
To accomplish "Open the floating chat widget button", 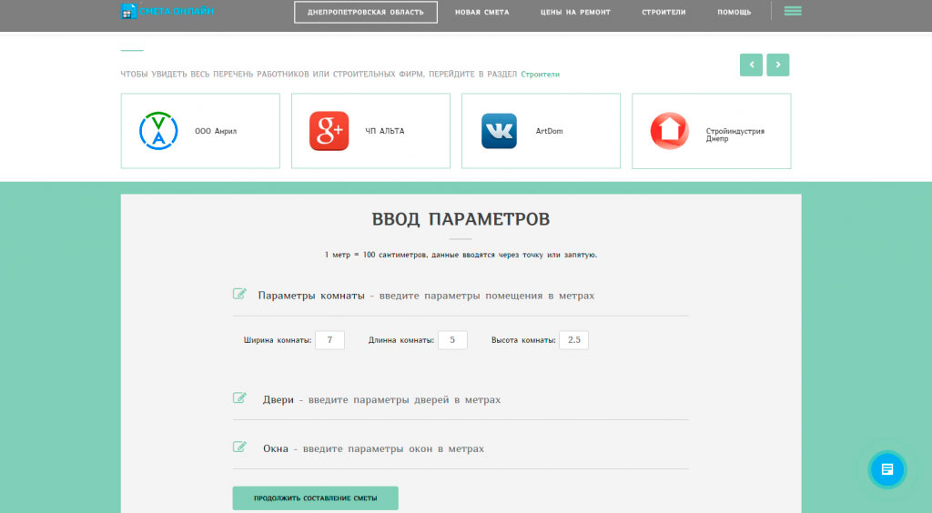I will [x=886, y=469].
